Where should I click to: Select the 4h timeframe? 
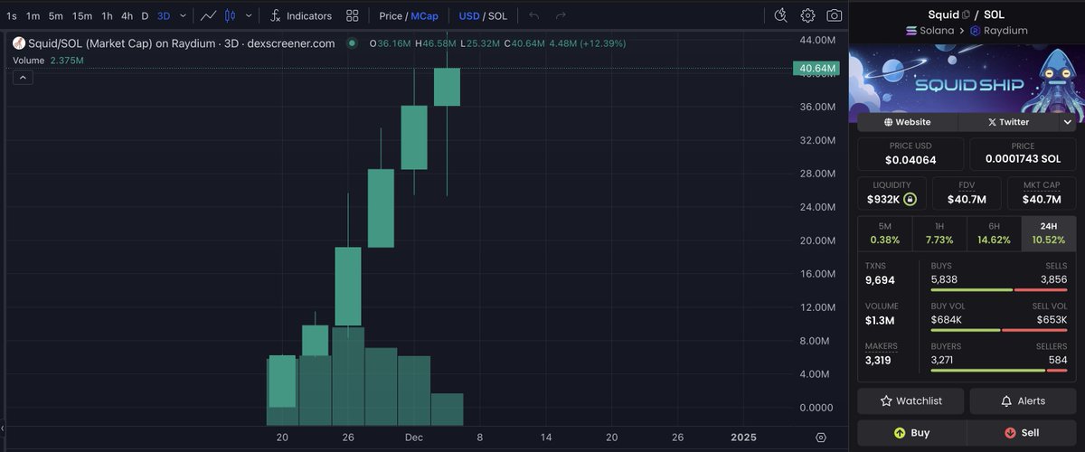coord(127,16)
